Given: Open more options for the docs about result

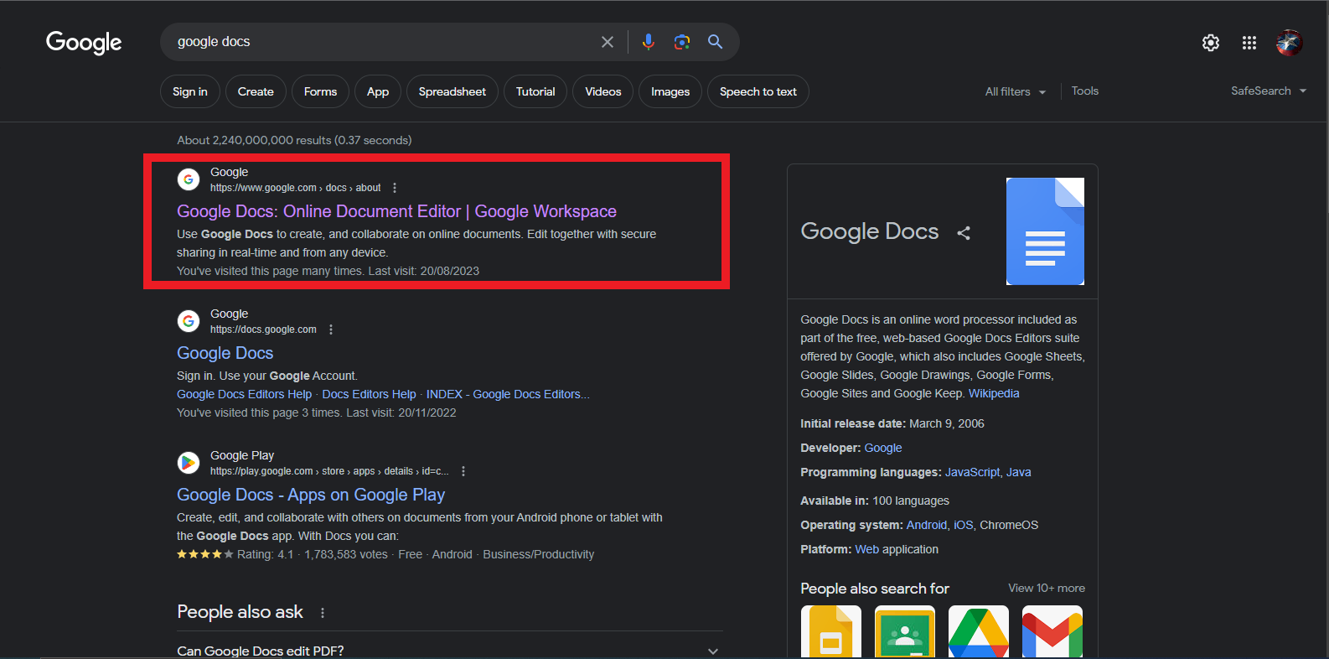Looking at the screenshot, I should [x=395, y=188].
